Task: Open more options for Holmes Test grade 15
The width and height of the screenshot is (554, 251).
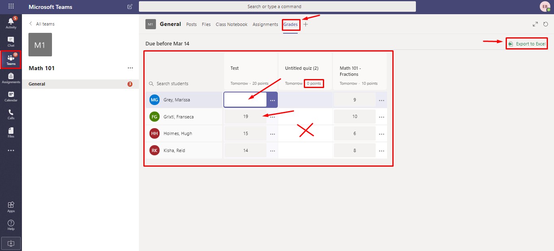Action: coord(272,134)
